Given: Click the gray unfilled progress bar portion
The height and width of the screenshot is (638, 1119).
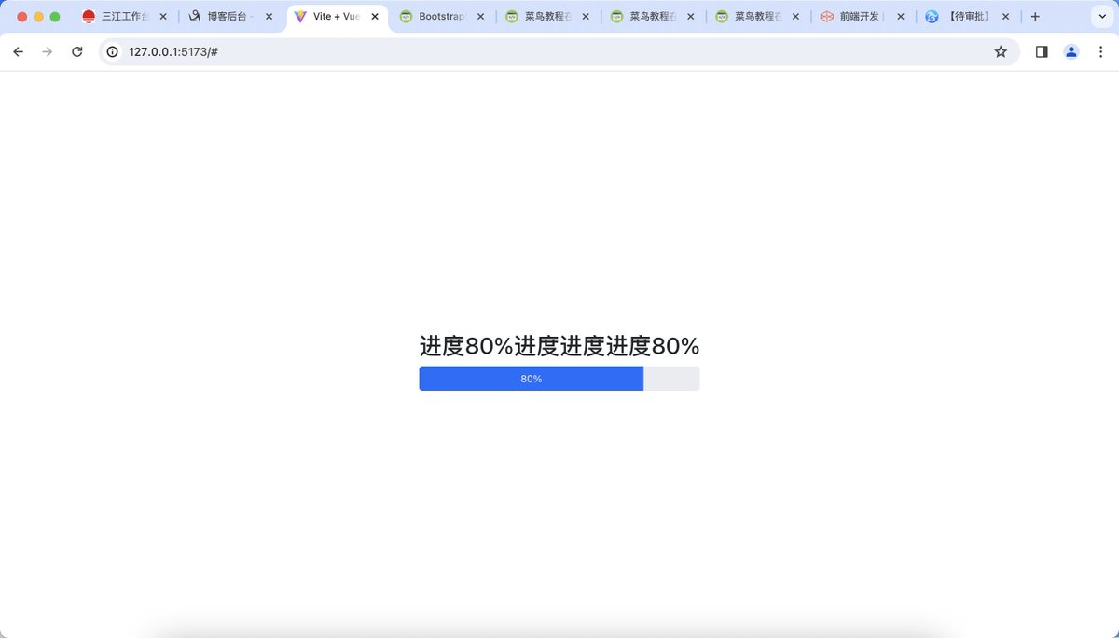Looking at the screenshot, I should (671, 379).
